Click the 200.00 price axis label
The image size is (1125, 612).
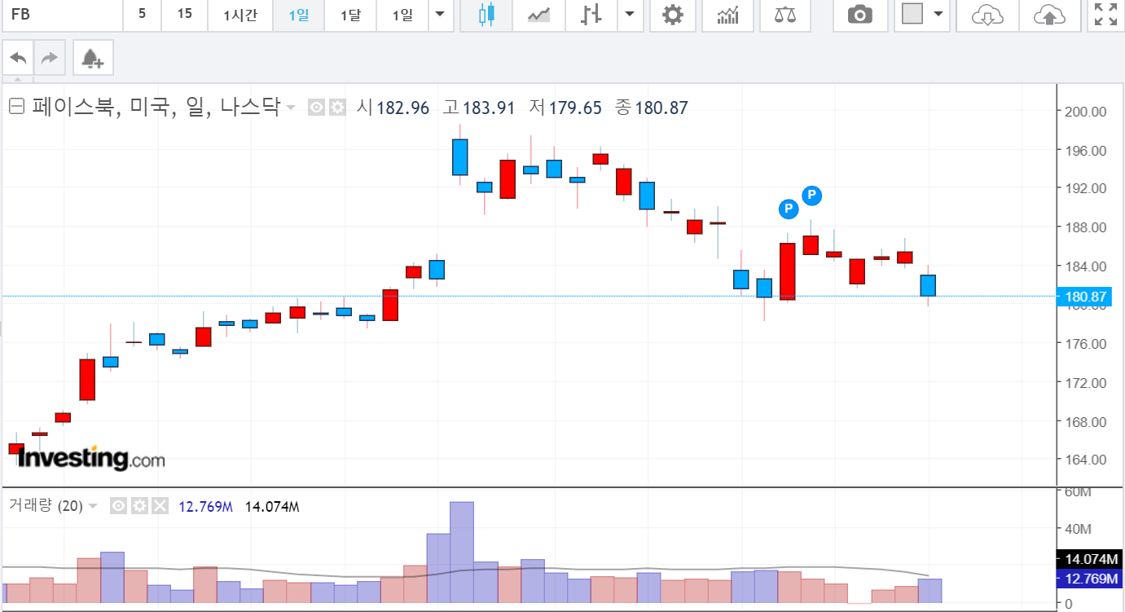[x=1087, y=112]
